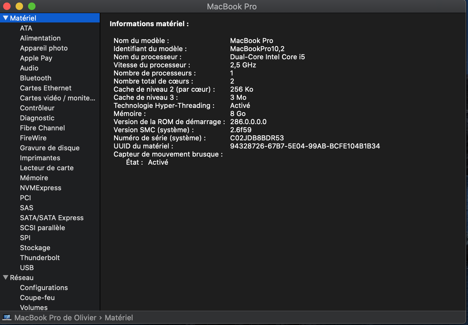Click the serial number value C02JDB8BDR53
The width and height of the screenshot is (468, 325).
[257, 138]
